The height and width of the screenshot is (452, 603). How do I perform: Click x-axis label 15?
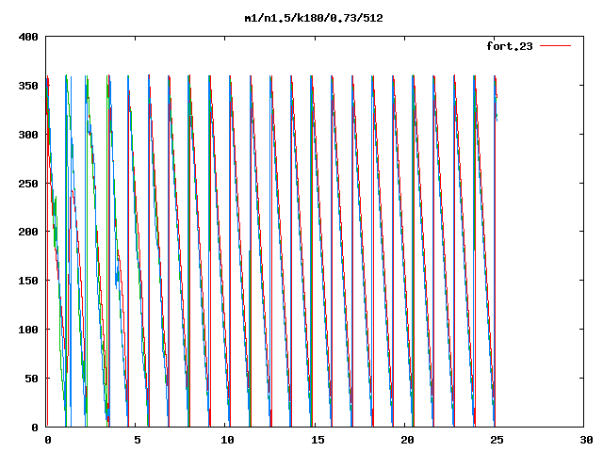(x=318, y=440)
